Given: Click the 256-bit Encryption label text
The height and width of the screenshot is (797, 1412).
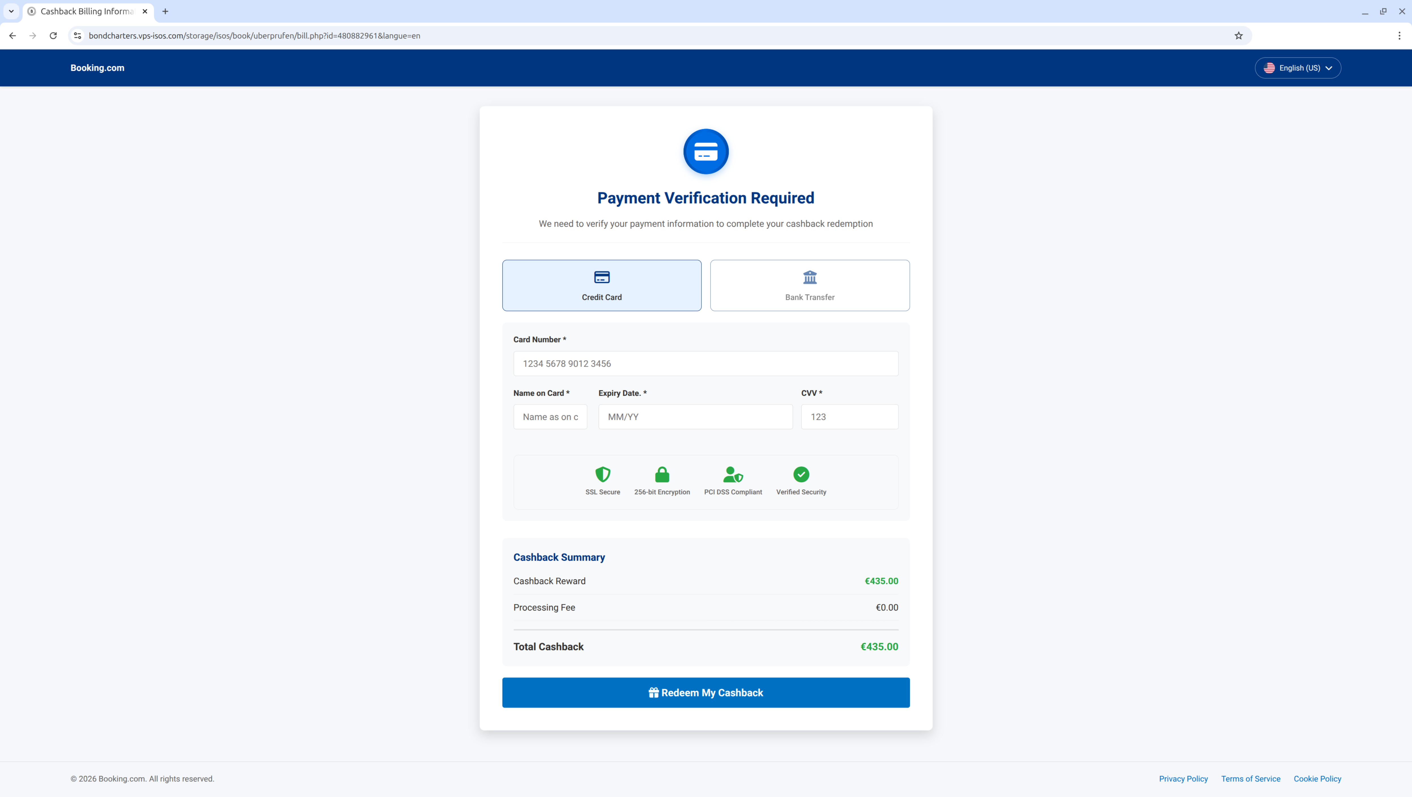Looking at the screenshot, I should tap(662, 492).
